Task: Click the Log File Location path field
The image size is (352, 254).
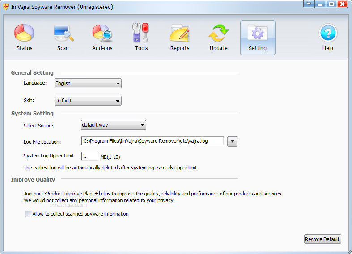Action: [152, 141]
